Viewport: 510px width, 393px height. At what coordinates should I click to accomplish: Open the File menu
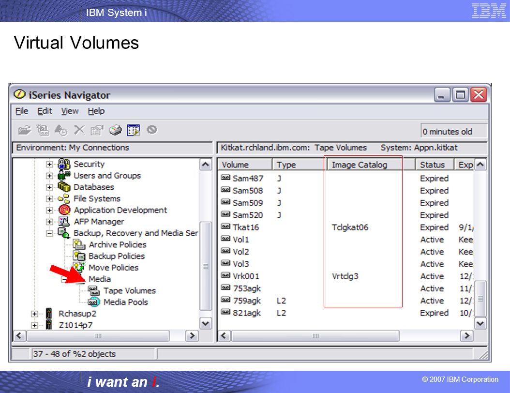pos(22,111)
